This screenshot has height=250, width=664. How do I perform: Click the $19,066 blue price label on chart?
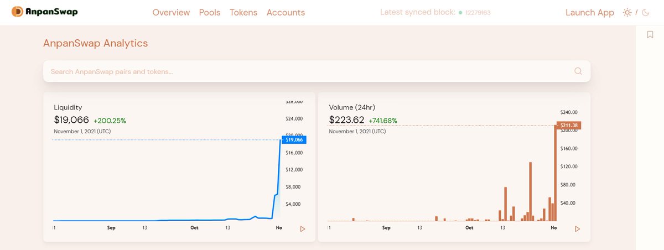point(294,140)
